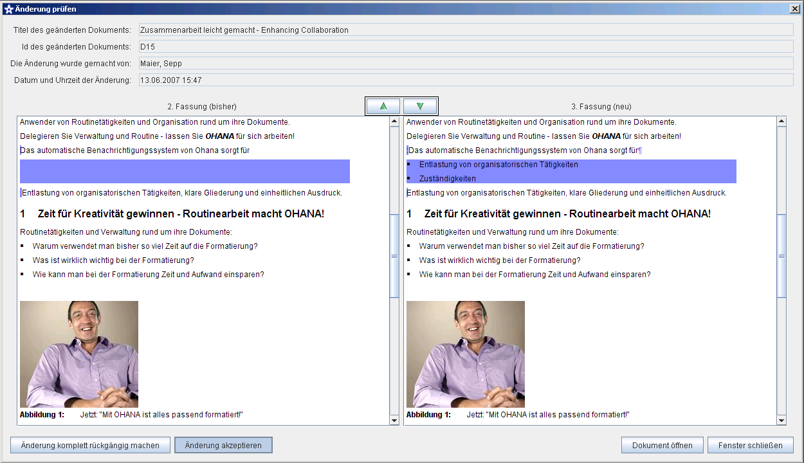Close the Änderung prüfen dialog window
Screen dimensions: 804x463
[x=794, y=9]
